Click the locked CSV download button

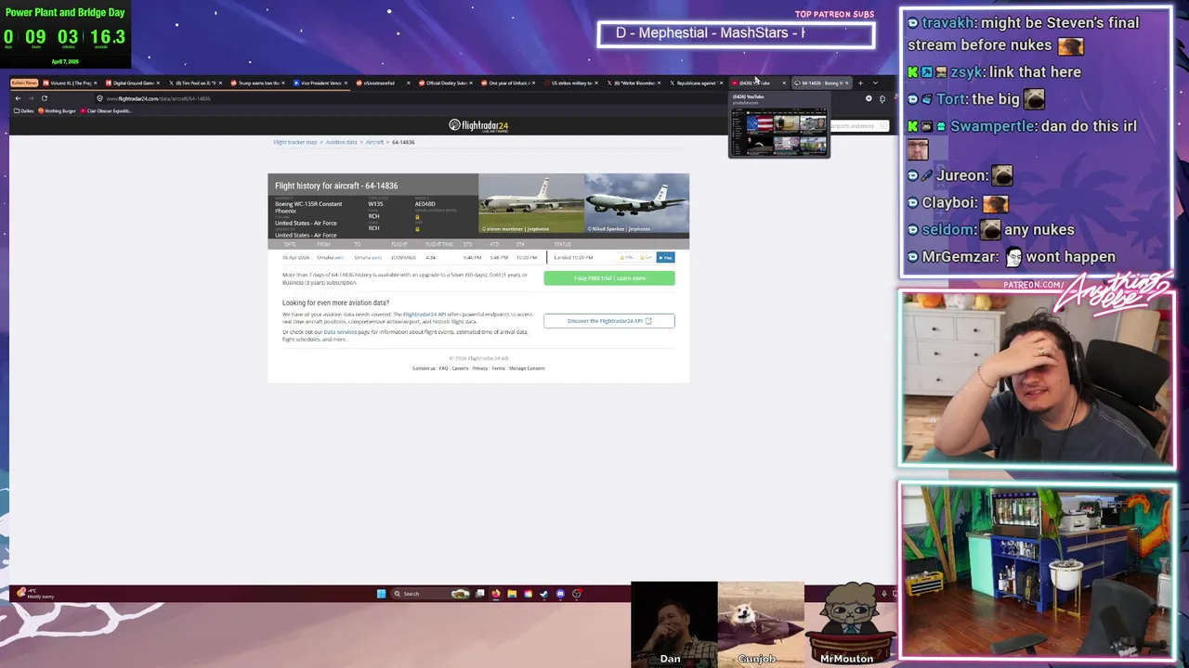[x=647, y=257]
